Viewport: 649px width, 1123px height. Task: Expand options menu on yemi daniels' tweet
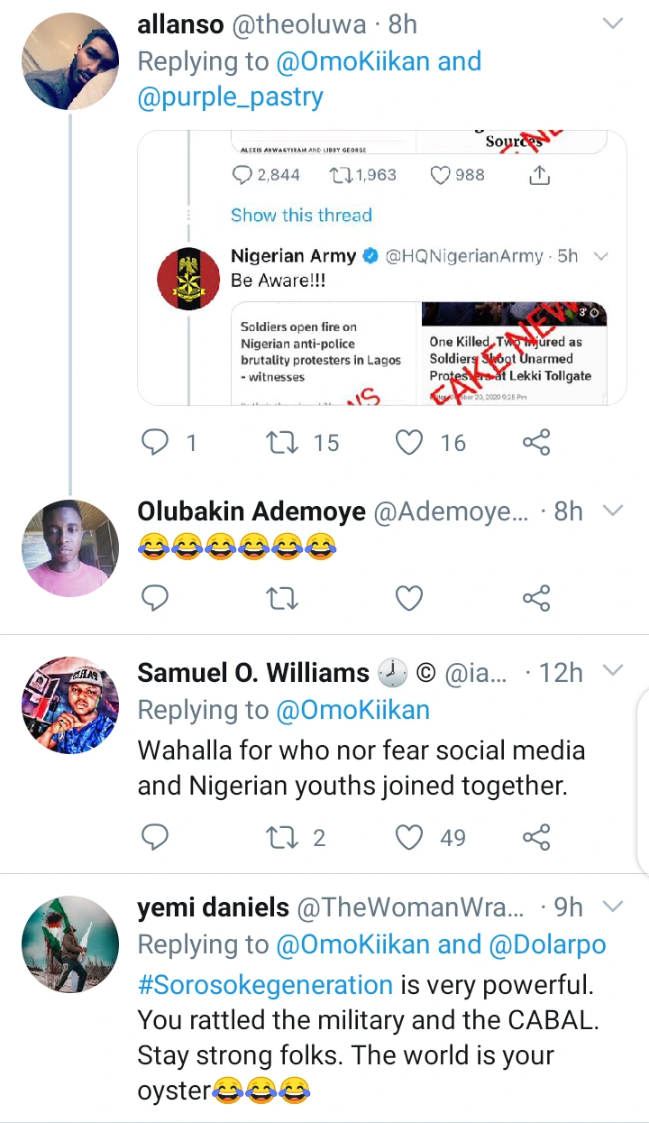coord(613,907)
